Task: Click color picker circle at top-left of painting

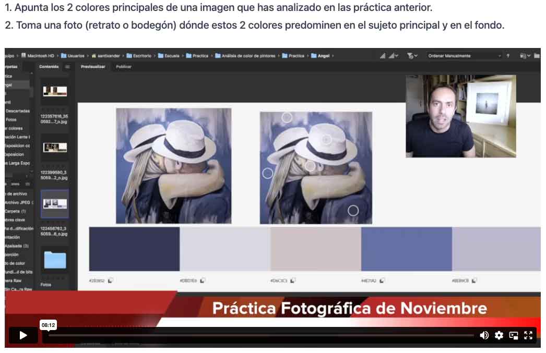Action: 287,117
